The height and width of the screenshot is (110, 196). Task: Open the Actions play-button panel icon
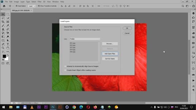click(193, 80)
